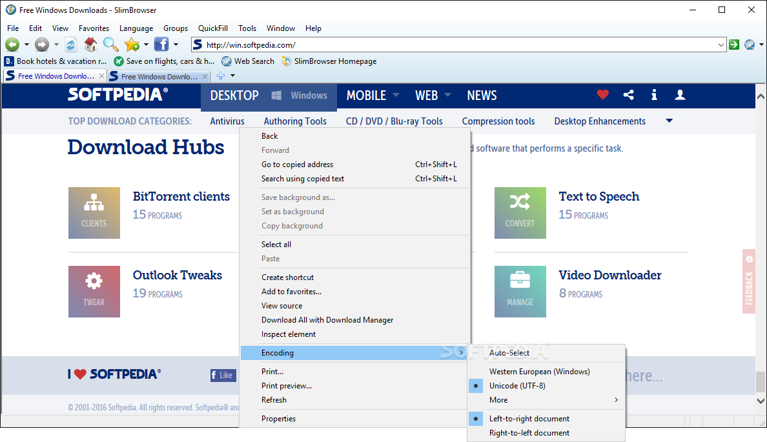This screenshot has width=767, height=442.
Task: Click the NEWS navigation link
Action: coord(482,95)
